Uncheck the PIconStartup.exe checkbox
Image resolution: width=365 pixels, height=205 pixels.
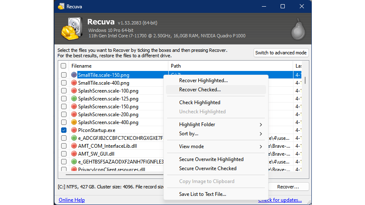point(64,130)
